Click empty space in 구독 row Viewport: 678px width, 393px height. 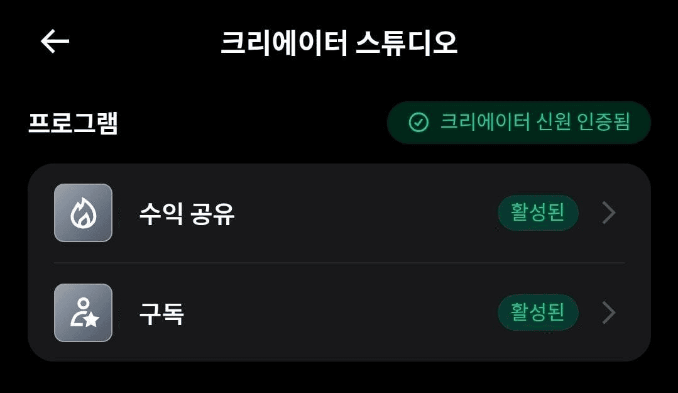[x=342, y=313]
